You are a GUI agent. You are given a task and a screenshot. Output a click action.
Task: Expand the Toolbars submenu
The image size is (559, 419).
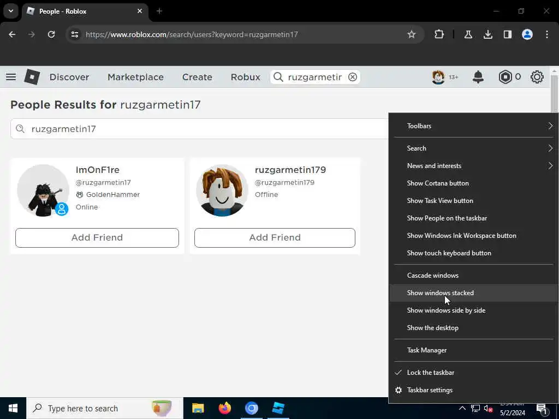pos(474,126)
